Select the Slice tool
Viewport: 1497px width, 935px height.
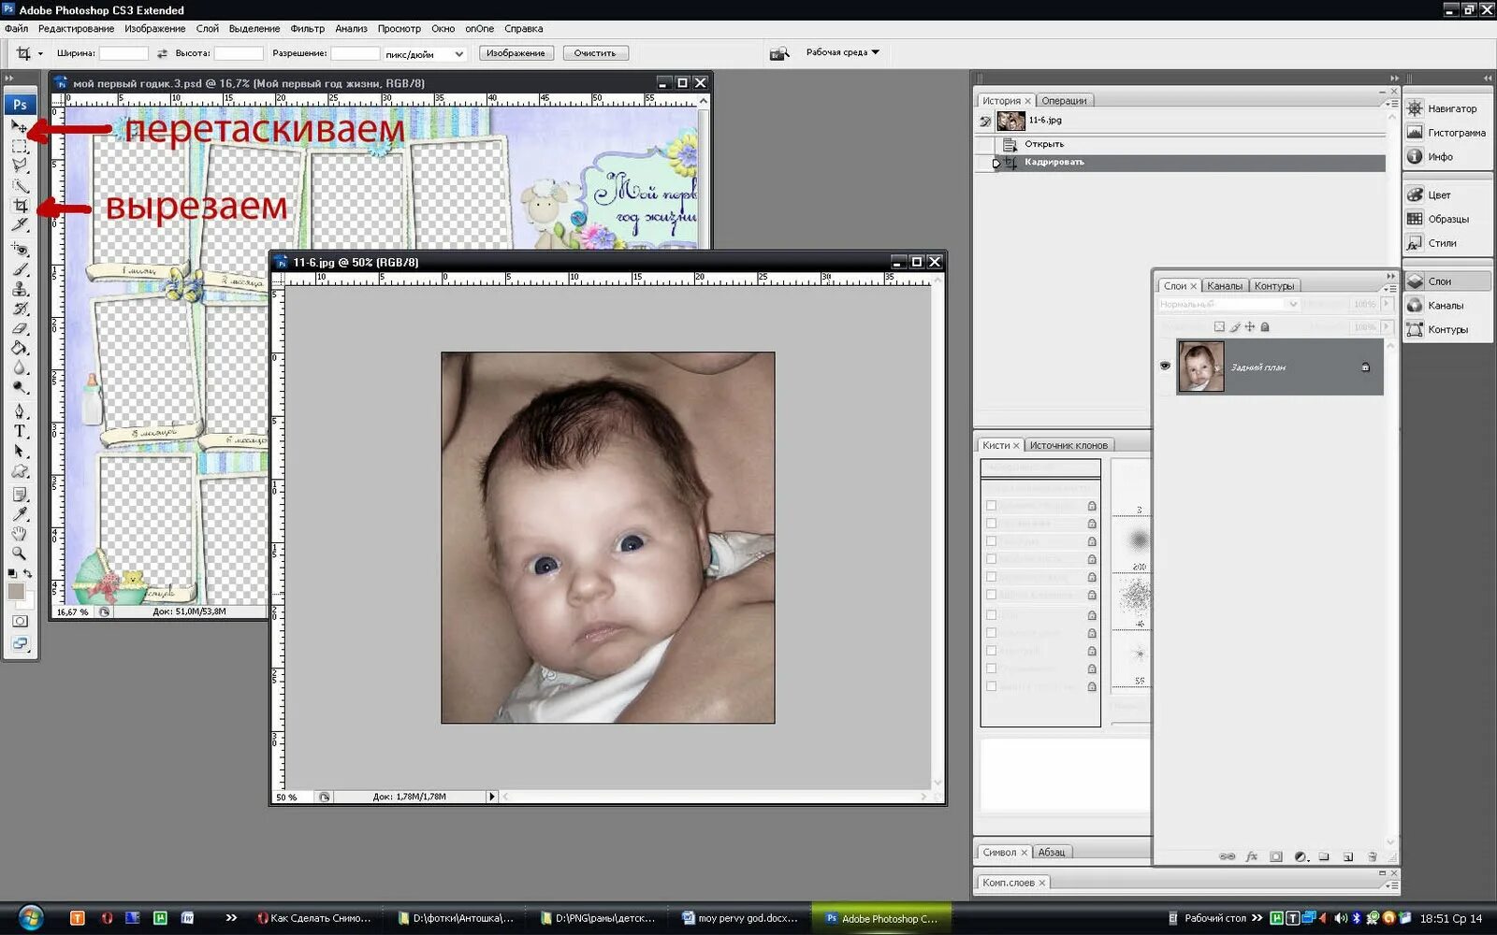coord(19,225)
